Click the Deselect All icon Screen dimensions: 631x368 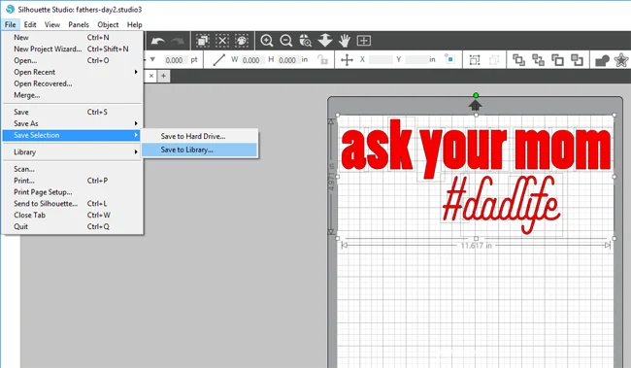pyautogui.click(x=222, y=40)
